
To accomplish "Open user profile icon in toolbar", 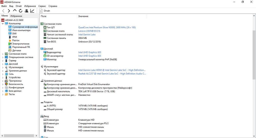I will click(x=26, y=11).
